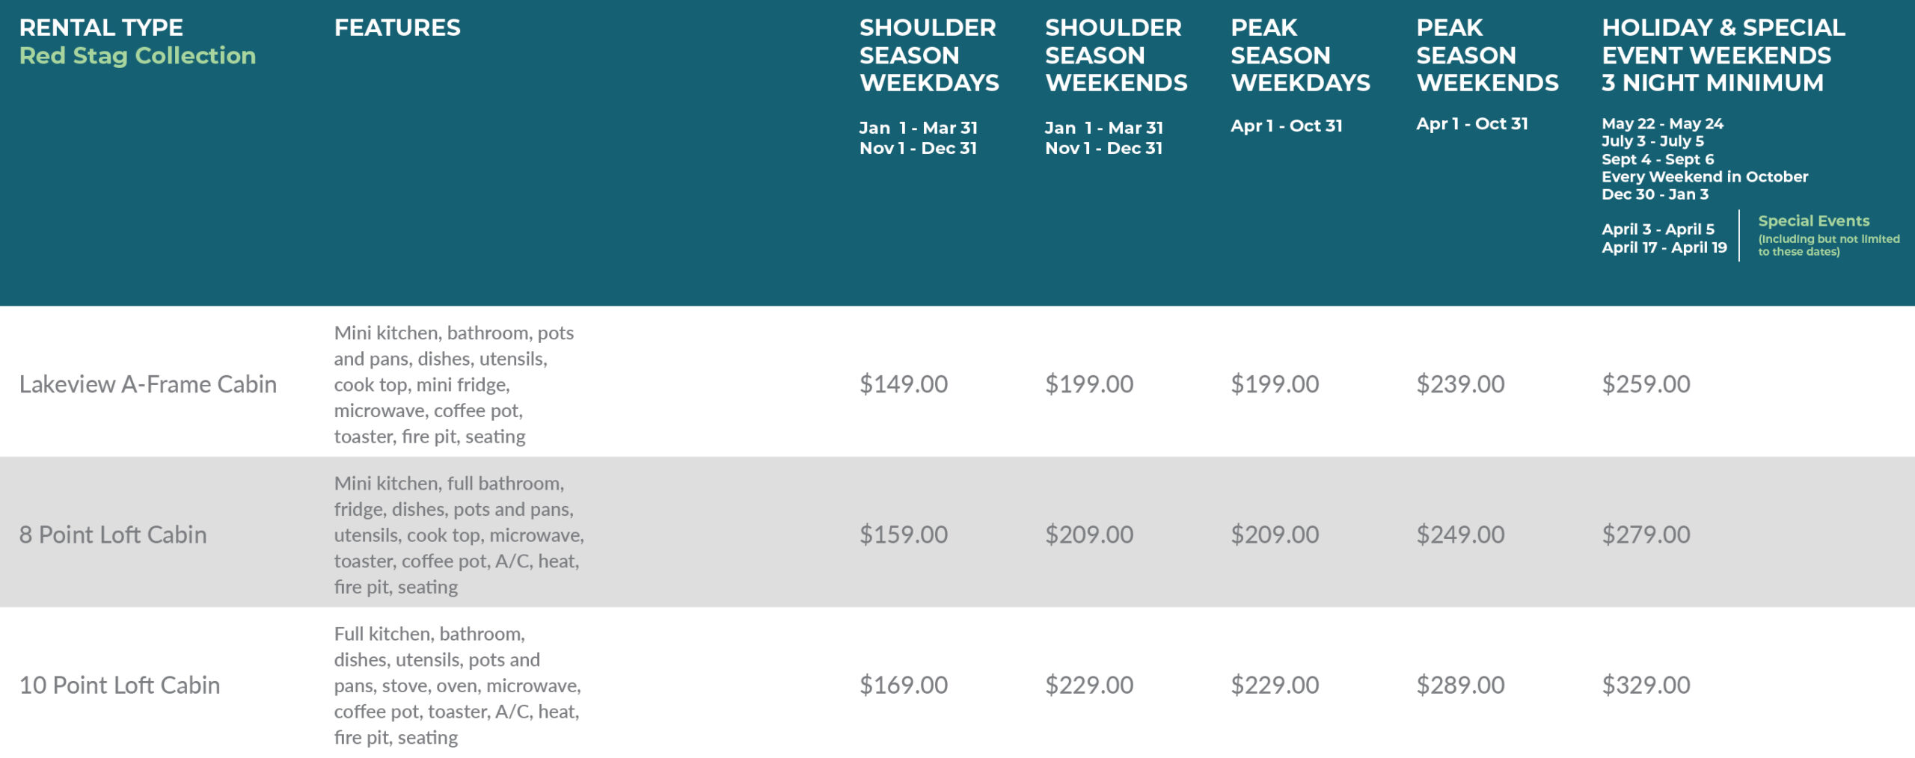Click the Red Stag Collection heading
1915x758 pixels.
138,55
